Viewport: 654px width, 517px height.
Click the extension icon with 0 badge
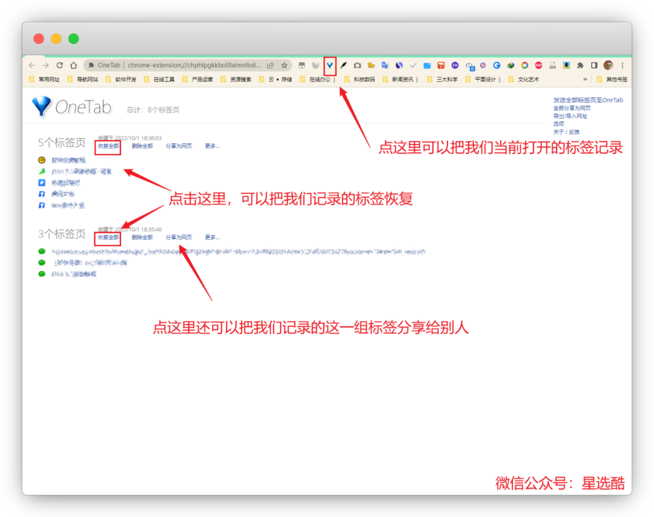(470, 67)
